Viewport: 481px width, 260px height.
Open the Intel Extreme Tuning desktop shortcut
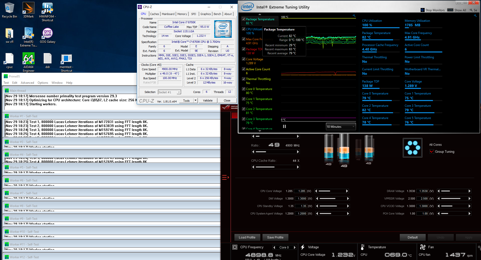(29, 37)
